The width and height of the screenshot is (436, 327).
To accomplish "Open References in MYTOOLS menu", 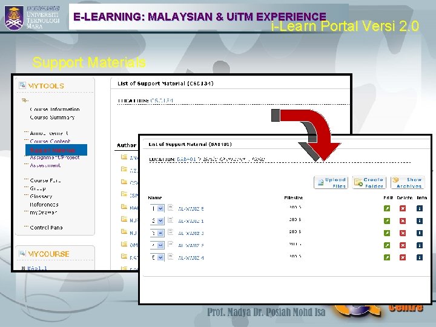I will [x=44, y=205].
